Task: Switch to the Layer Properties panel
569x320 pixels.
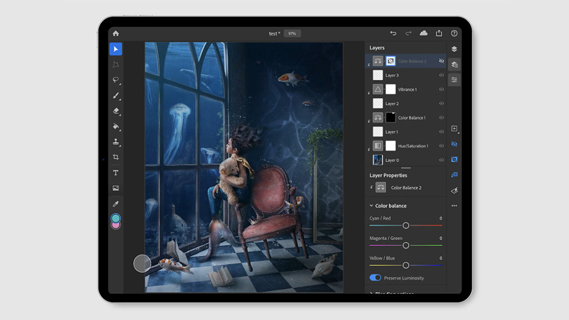Action: pos(455,79)
